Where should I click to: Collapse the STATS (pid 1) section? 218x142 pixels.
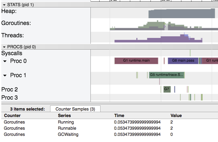[x=4, y=5]
